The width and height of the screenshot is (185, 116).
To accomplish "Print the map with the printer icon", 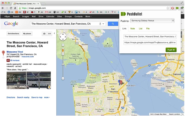I will (x=44, y=34).
